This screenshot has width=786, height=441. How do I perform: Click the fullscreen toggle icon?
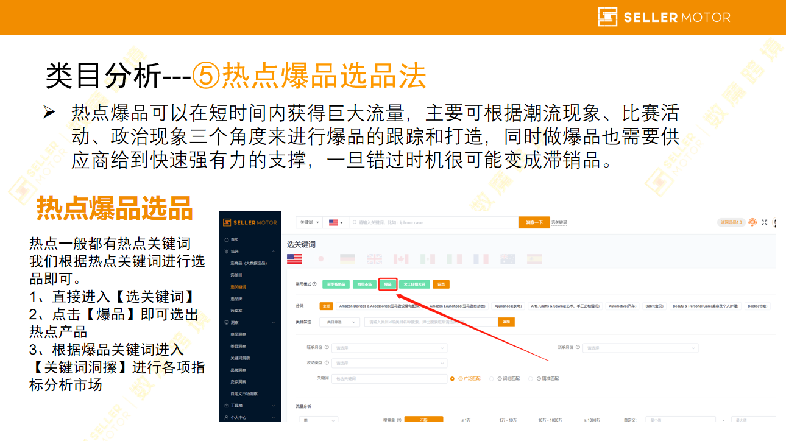pyautogui.click(x=764, y=222)
